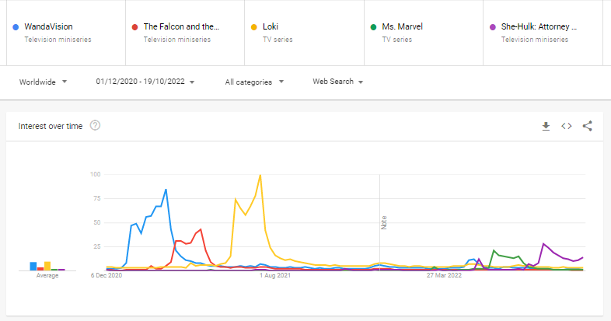Share the interest over time chart

tap(588, 126)
